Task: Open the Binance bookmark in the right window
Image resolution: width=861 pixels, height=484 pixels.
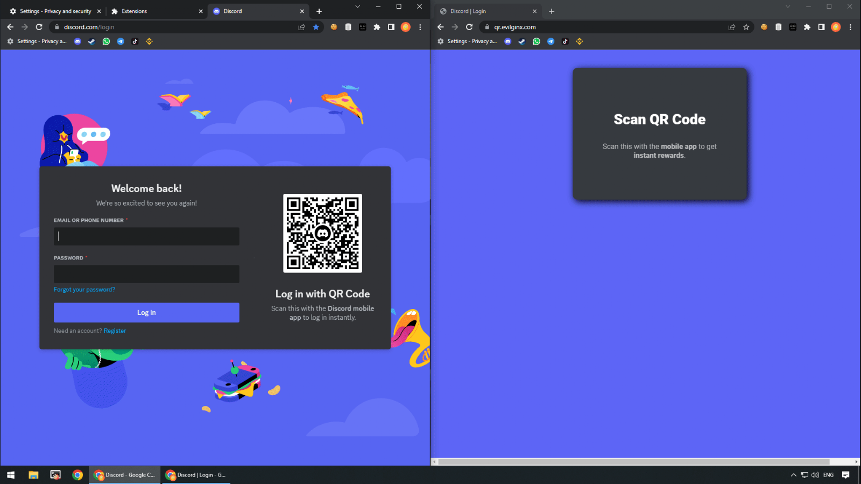Action: point(580,41)
